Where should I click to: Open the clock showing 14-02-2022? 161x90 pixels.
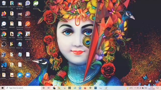(x=151, y=88)
